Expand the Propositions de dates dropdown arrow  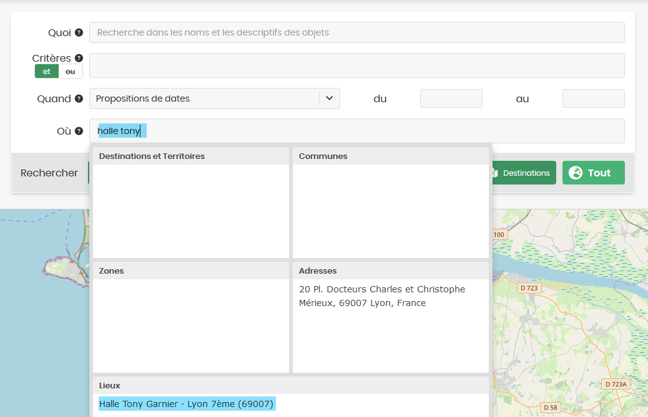pos(330,98)
